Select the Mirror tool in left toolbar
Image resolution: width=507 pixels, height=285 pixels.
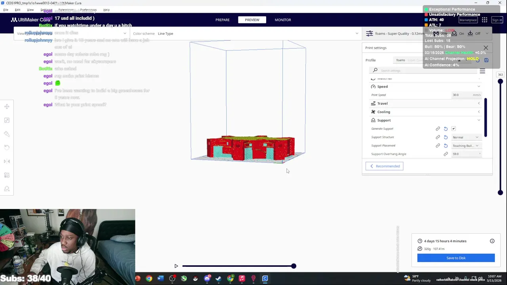[x=7, y=161]
